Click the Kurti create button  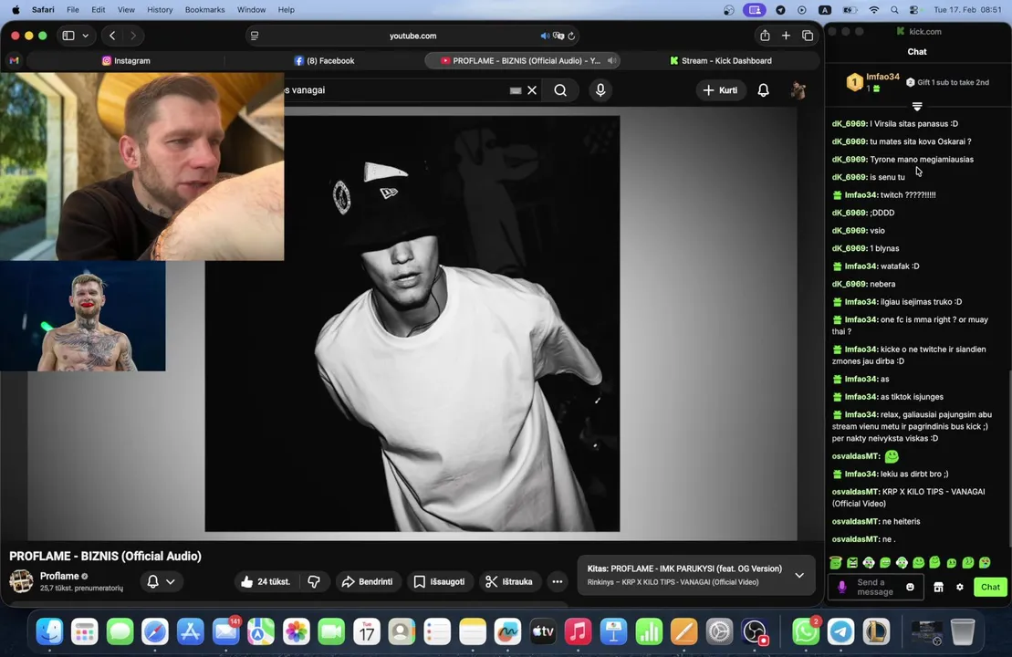tap(720, 90)
